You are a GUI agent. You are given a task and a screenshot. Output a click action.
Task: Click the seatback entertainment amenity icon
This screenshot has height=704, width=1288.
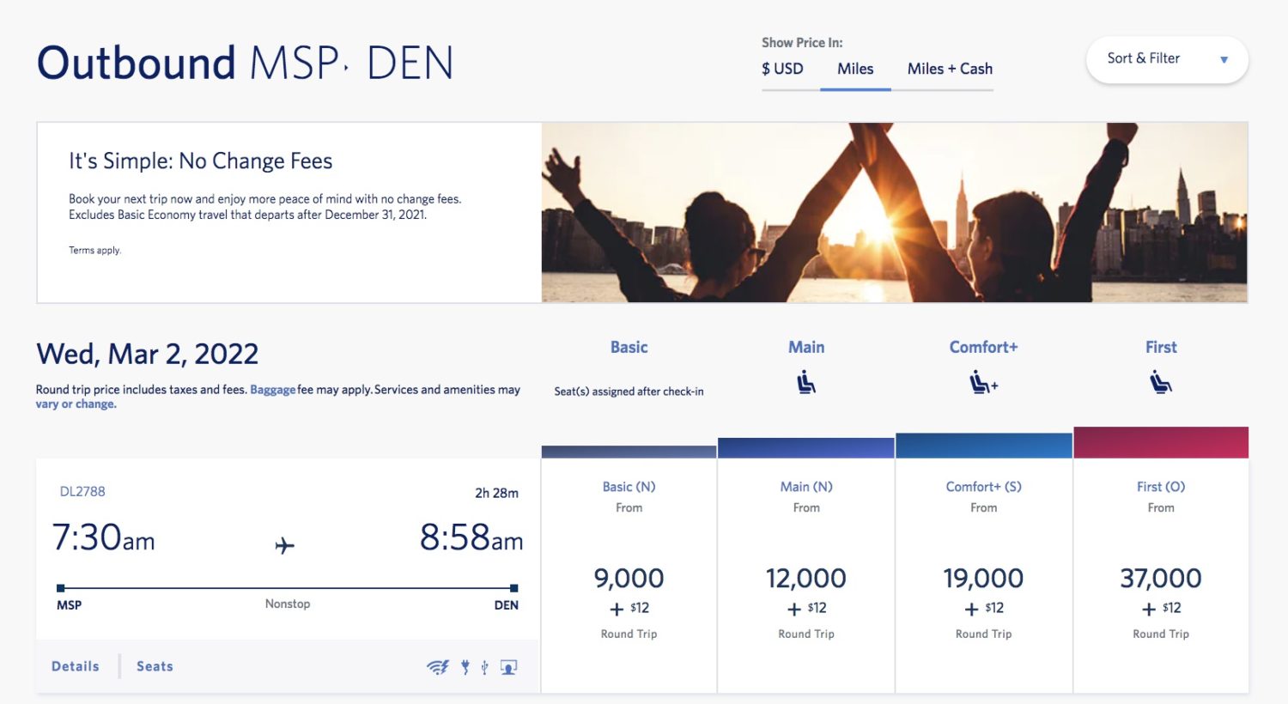click(x=507, y=665)
